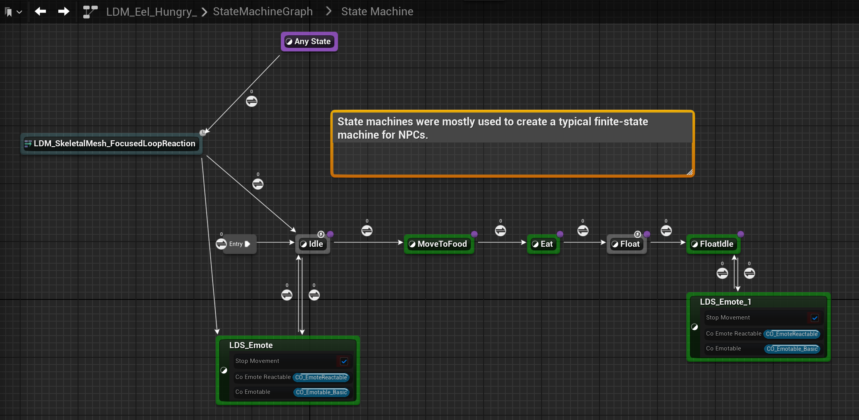Screen dimensions: 859x420
Task: Toggle Stop Movement checkbox in LDS_Emote
Action: (344, 361)
